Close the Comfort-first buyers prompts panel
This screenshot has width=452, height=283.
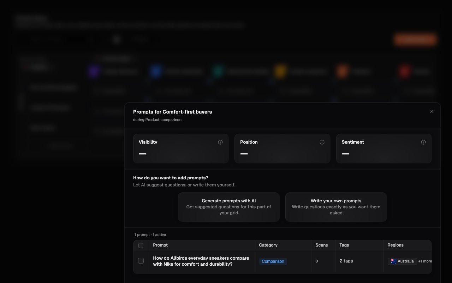(x=432, y=111)
